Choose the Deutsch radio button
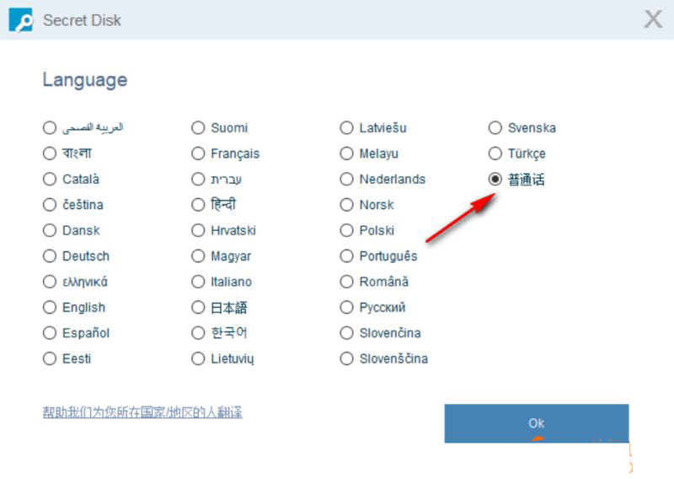 pos(50,256)
